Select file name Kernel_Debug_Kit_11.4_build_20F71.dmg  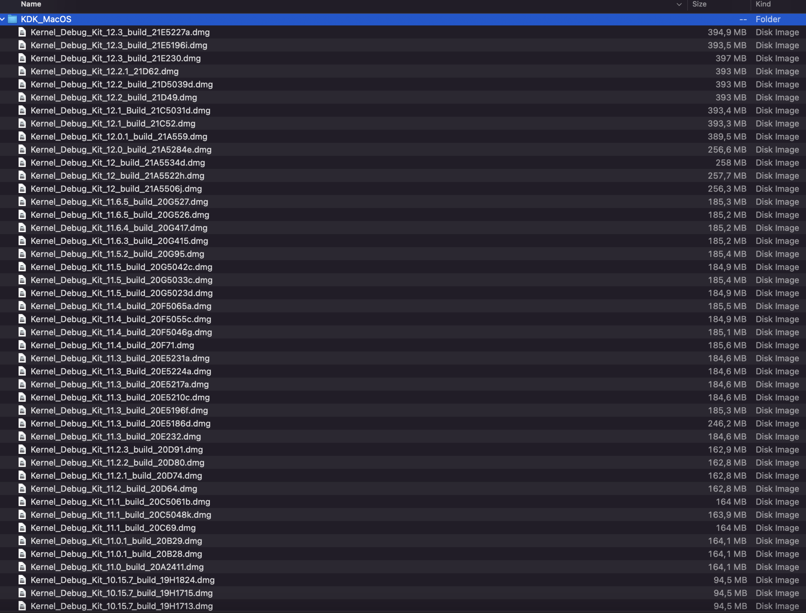pos(112,345)
